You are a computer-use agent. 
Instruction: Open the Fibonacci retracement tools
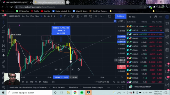(3, 31)
